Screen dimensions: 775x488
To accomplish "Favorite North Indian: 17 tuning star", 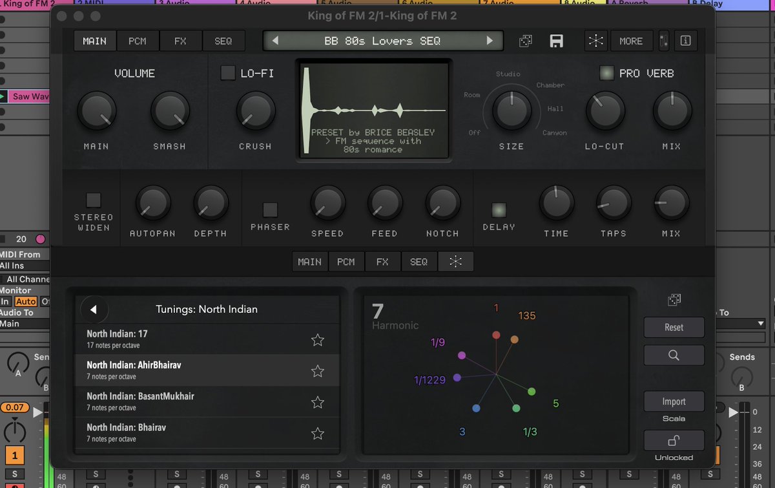I will pyautogui.click(x=317, y=339).
